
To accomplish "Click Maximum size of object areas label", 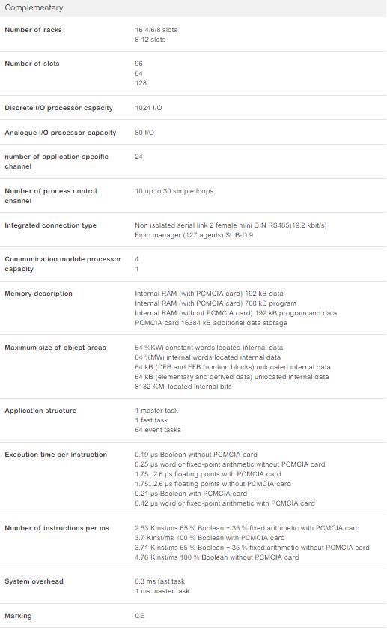I will [x=55, y=348].
